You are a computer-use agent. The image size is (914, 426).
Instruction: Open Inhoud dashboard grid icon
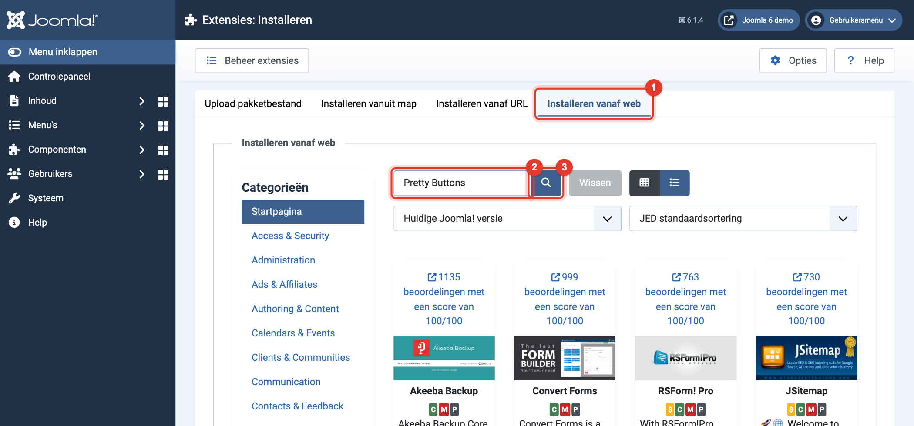click(163, 101)
